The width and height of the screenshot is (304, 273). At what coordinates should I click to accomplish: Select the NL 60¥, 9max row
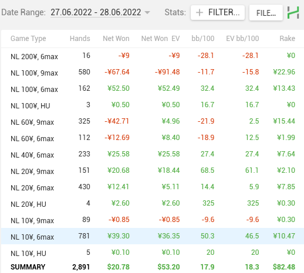click(153, 122)
